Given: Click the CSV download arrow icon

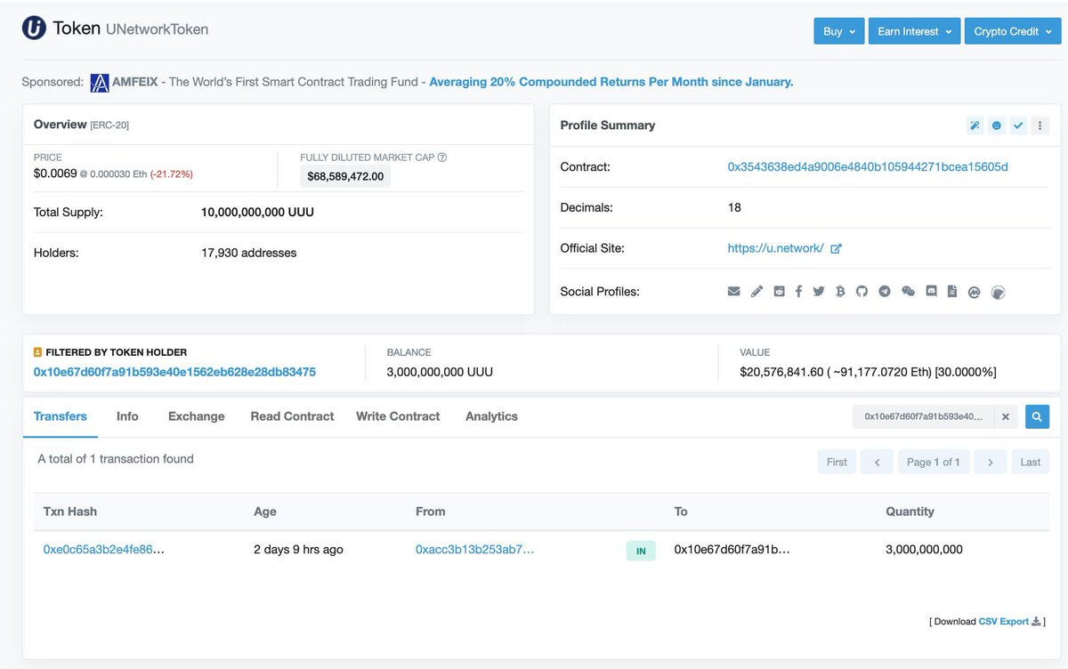Looking at the screenshot, I should point(1036,622).
